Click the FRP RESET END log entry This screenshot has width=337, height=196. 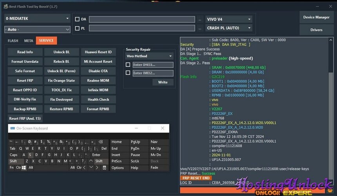coord(196,178)
